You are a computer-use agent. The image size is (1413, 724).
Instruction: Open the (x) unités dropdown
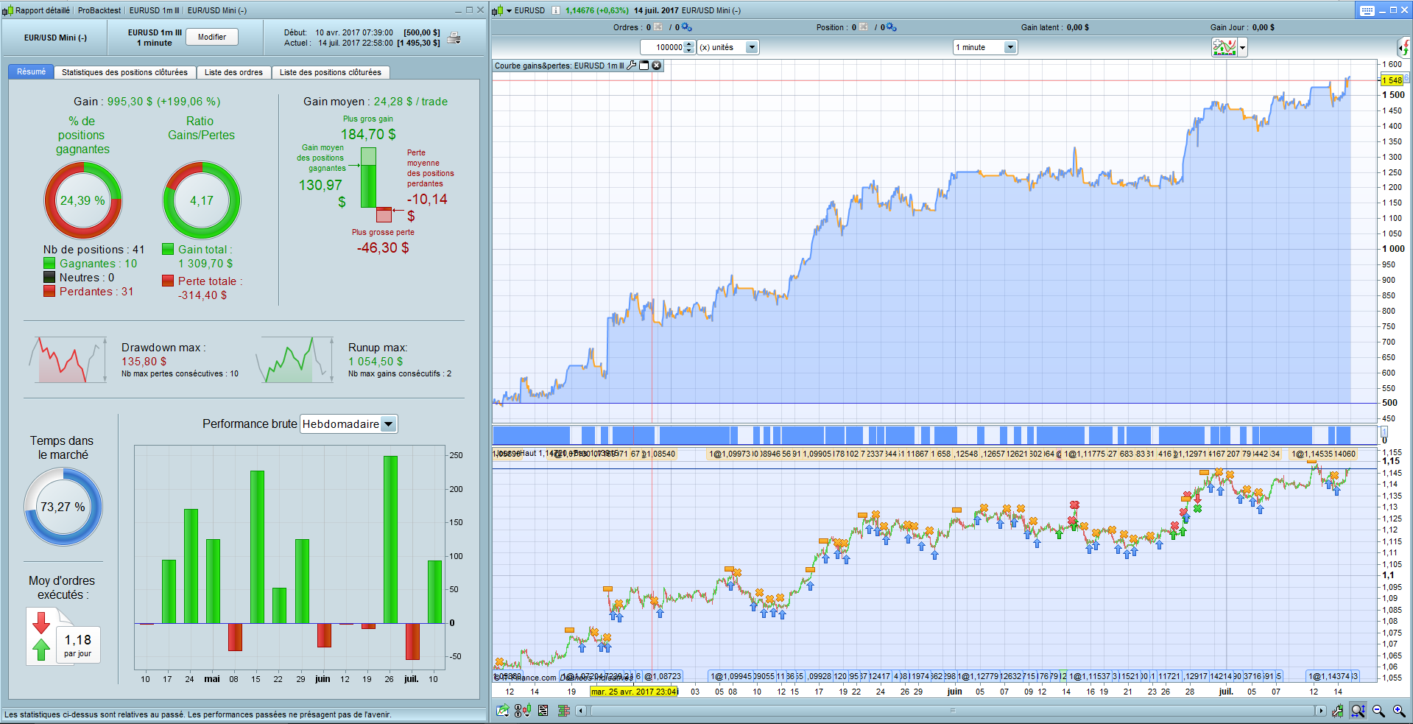pyautogui.click(x=752, y=47)
